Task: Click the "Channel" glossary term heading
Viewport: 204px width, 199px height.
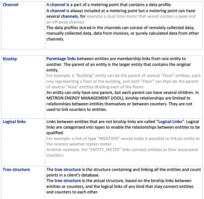Action: (x=10, y=5)
